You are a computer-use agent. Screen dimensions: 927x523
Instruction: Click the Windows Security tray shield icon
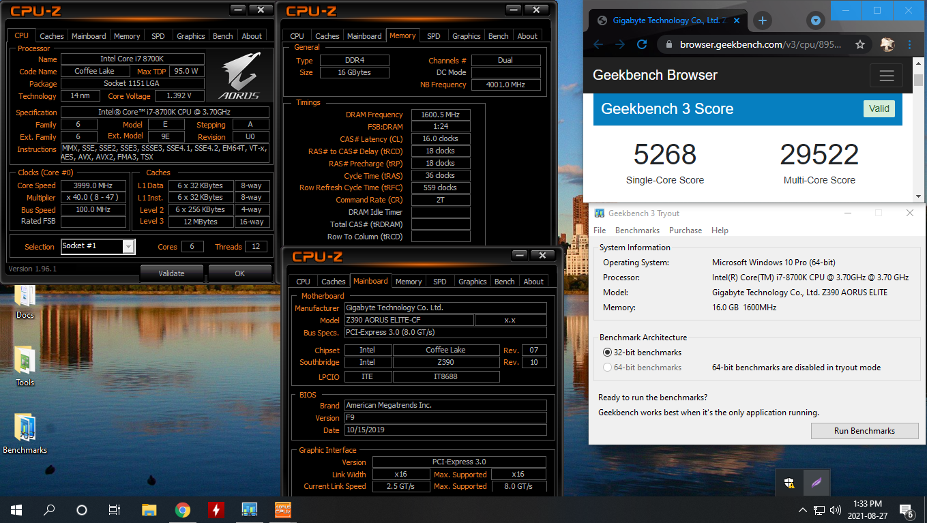pyautogui.click(x=789, y=483)
